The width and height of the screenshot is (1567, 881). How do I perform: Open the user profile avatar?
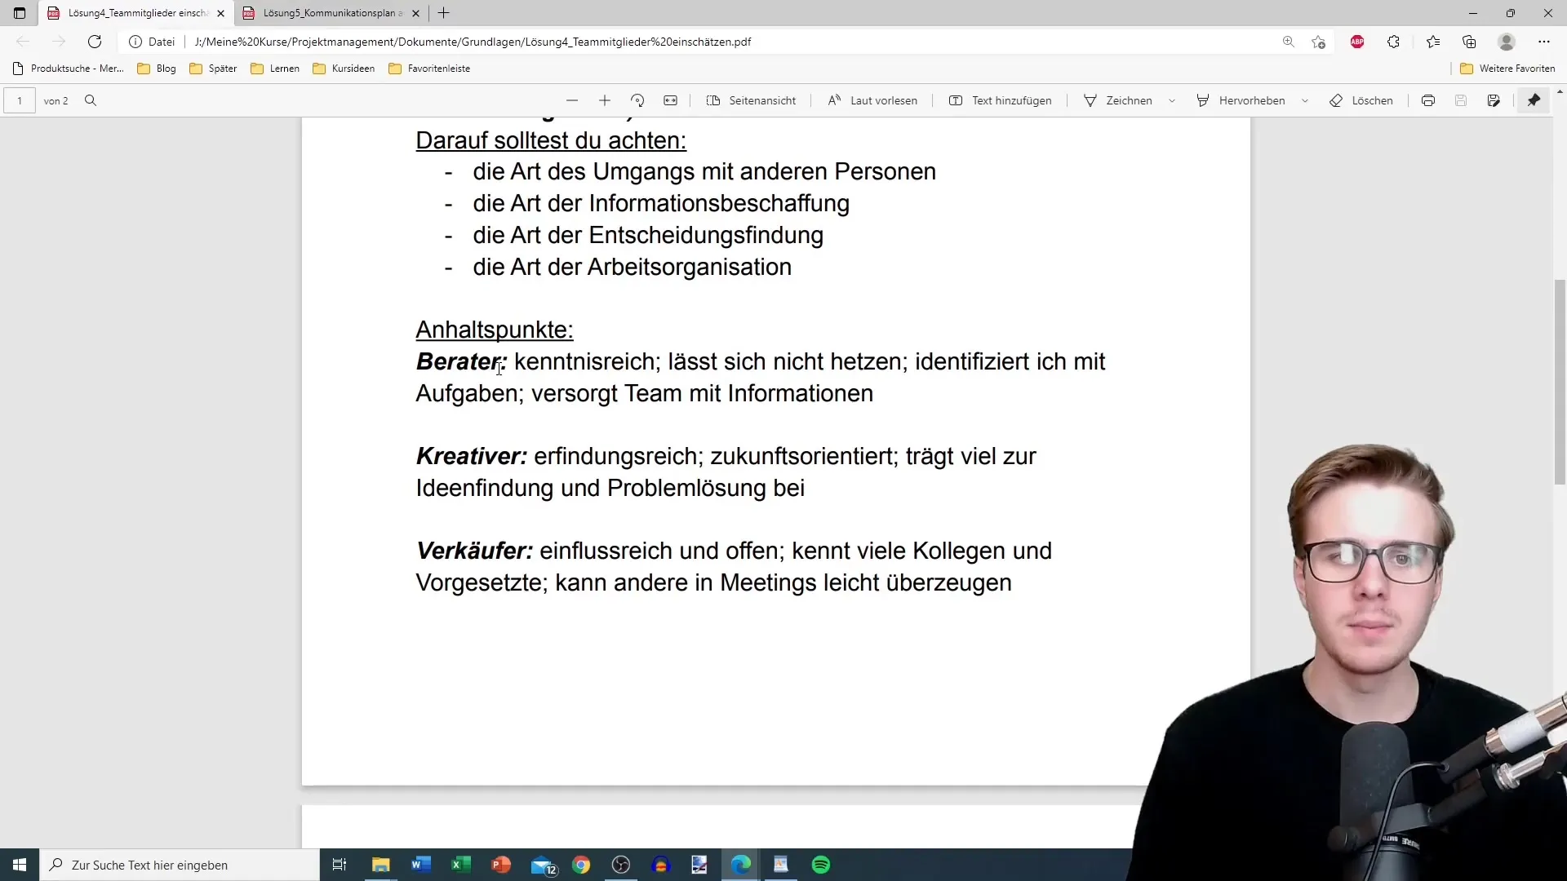coord(1507,42)
